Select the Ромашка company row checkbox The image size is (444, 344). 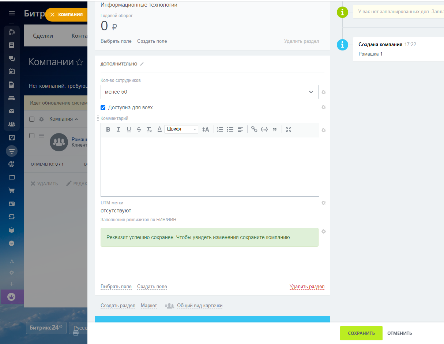click(32, 136)
